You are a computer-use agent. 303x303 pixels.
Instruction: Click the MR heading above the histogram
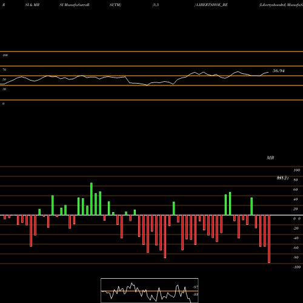tap(270, 158)
